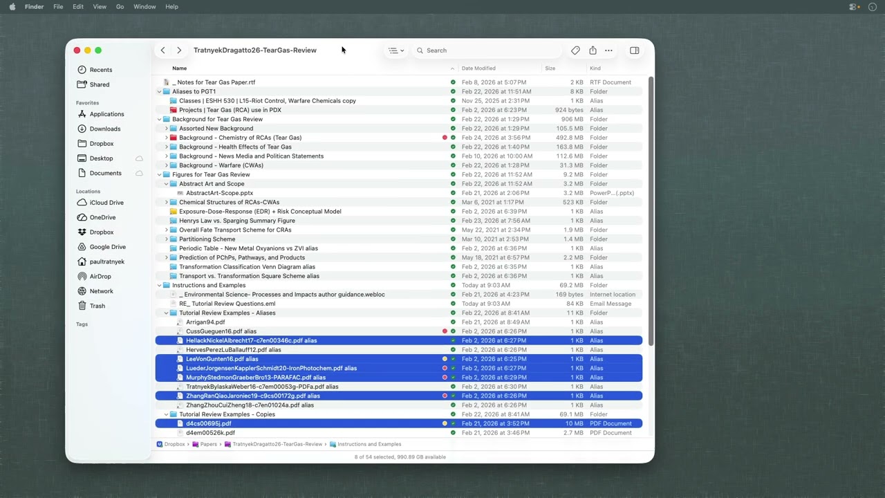
Task: Select the d4em00526k.pdf file
Action: 399,433
